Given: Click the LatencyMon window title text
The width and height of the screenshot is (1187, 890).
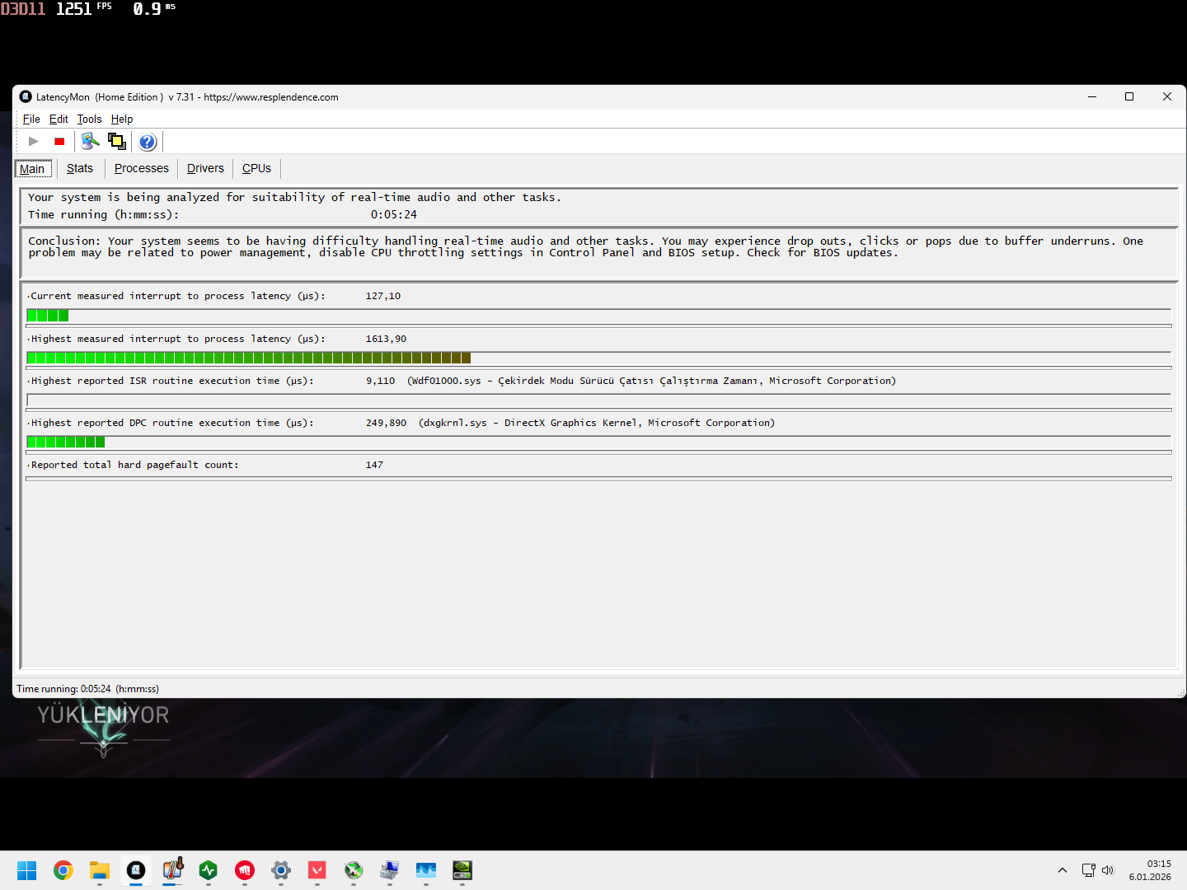Looking at the screenshot, I should point(187,97).
